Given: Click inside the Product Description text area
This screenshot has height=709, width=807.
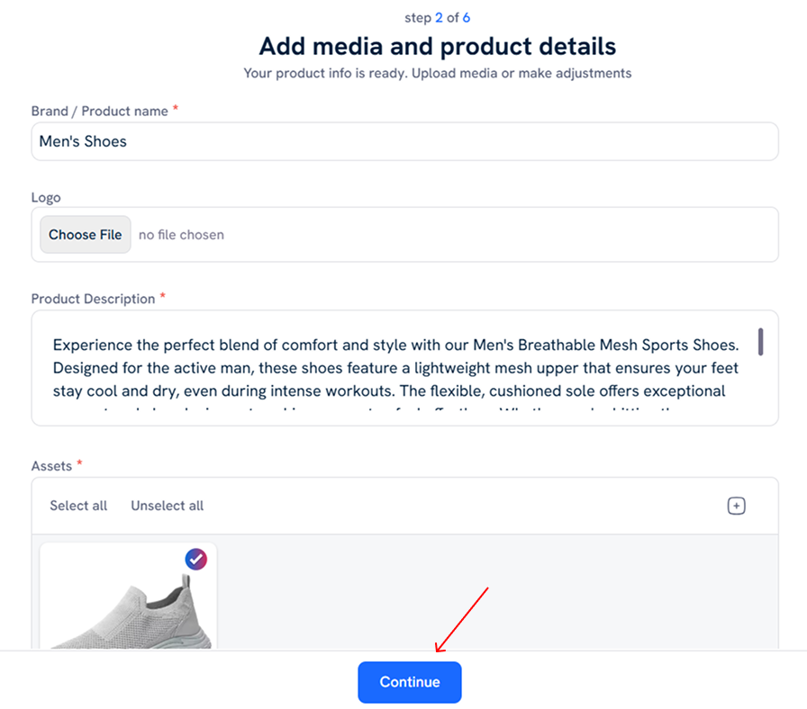Looking at the screenshot, I should tap(396, 368).
